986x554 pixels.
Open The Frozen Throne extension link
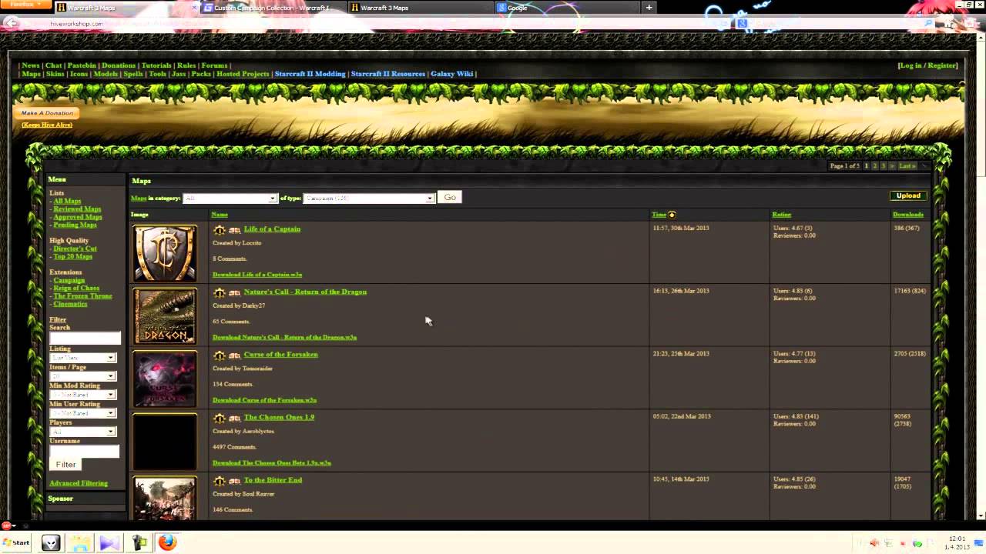click(x=82, y=295)
